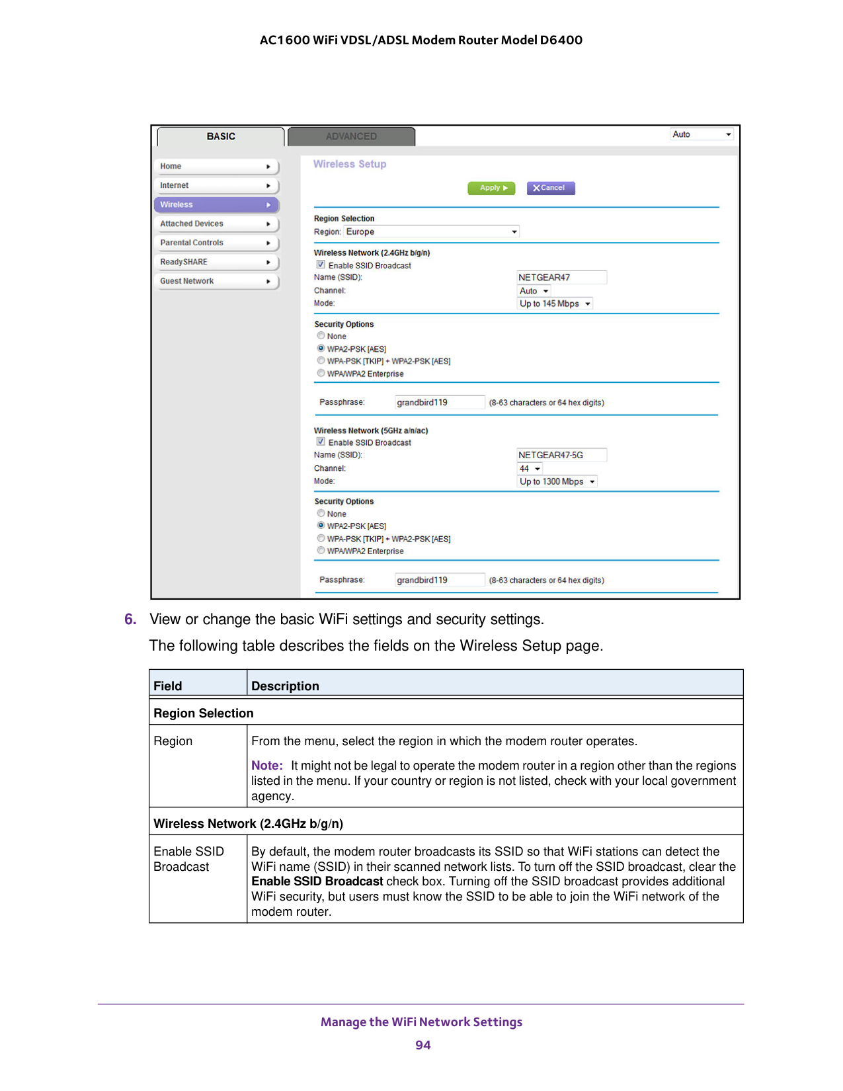Click the NETGEAR47 SSID name field
843x1091 pixels.
point(561,278)
